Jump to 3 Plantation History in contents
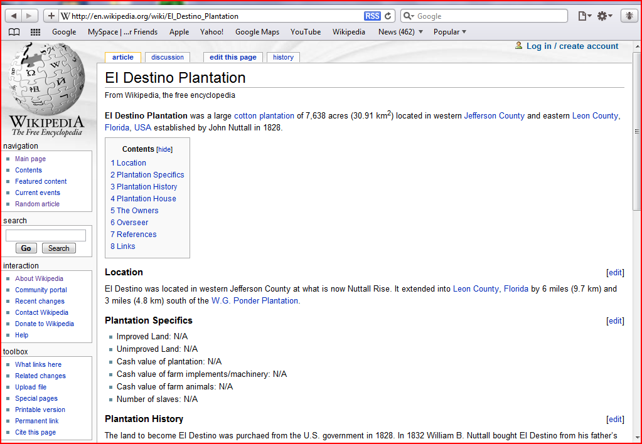The image size is (642, 444). click(x=144, y=187)
